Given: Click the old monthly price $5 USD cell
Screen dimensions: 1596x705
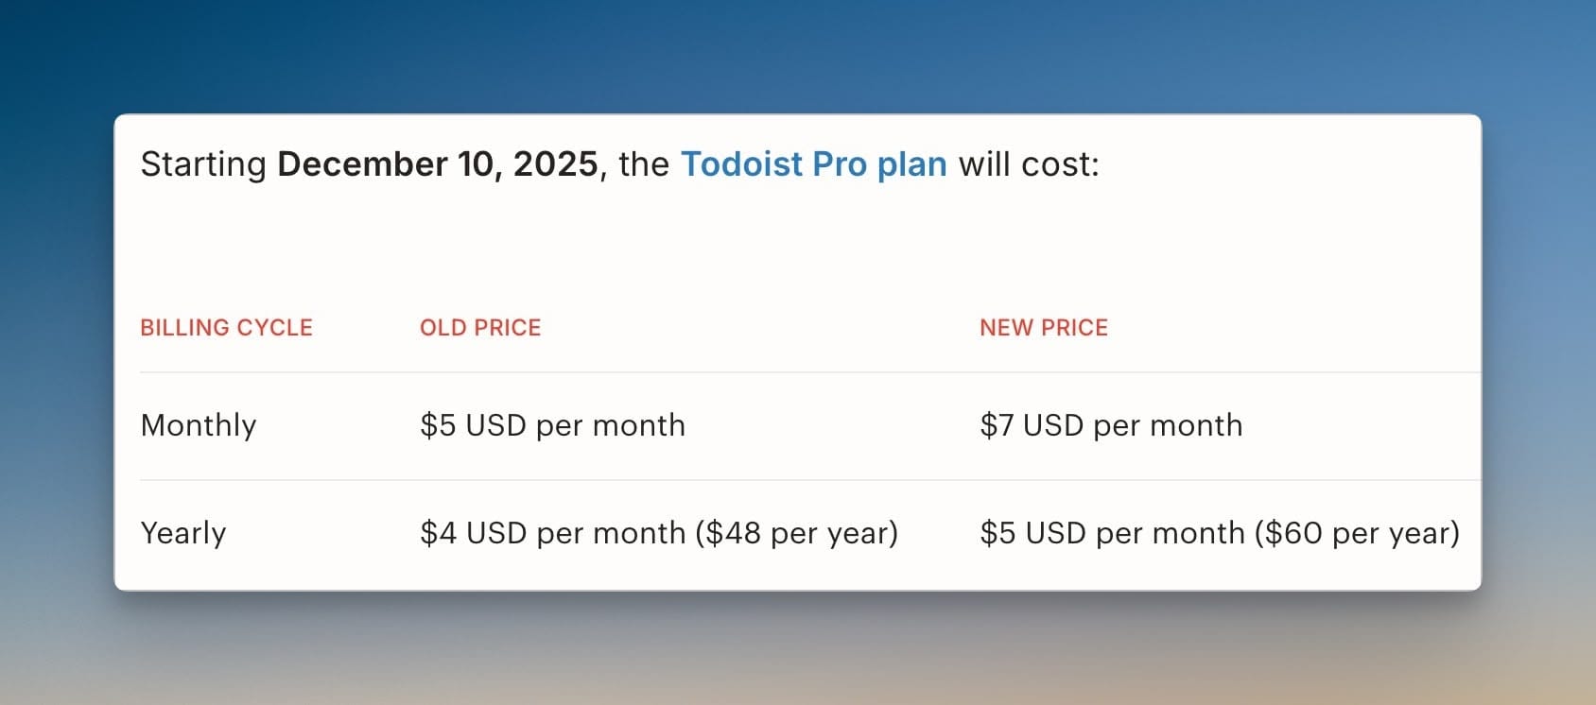Looking at the screenshot, I should (552, 426).
